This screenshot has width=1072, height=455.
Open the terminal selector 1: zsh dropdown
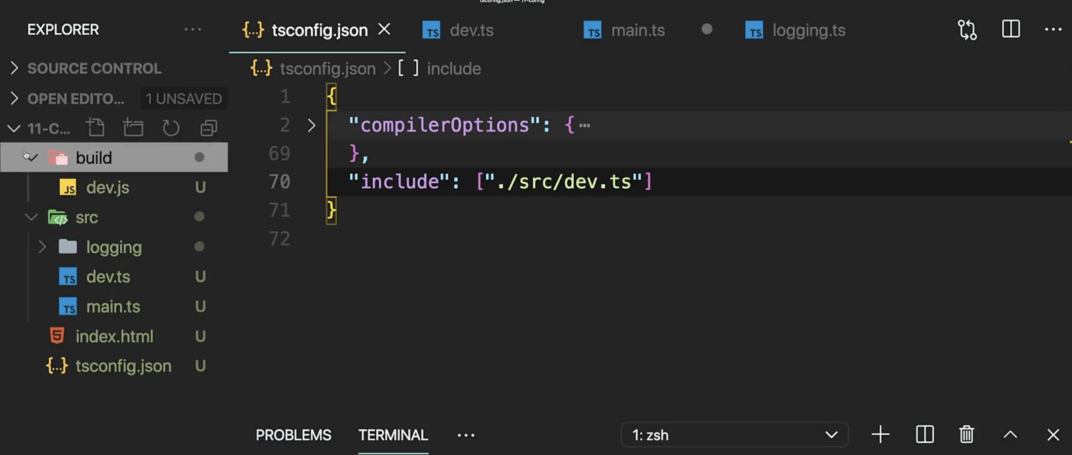734,435
